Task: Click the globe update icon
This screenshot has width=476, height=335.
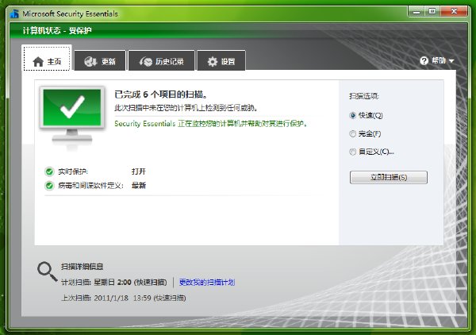Action: click(x=90, y=62)
